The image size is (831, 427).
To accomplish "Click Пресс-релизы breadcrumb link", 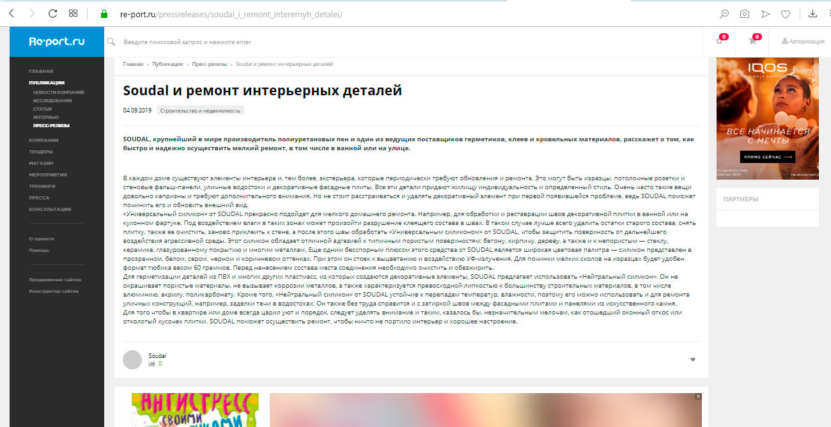I will tap(210, 64).
